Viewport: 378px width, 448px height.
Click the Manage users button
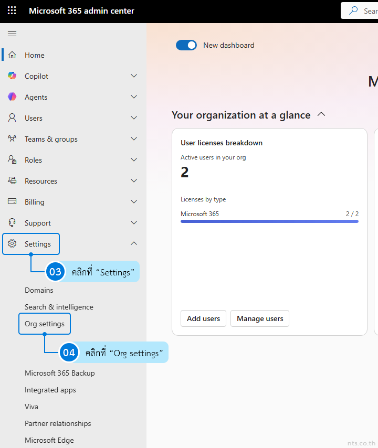(260, 318)
